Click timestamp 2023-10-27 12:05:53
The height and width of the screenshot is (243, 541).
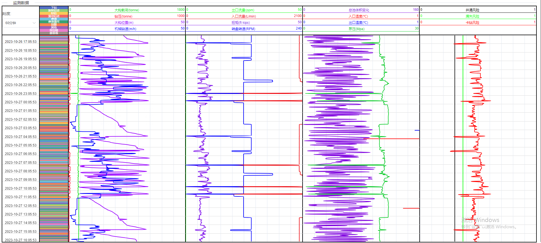pos(21,206)
